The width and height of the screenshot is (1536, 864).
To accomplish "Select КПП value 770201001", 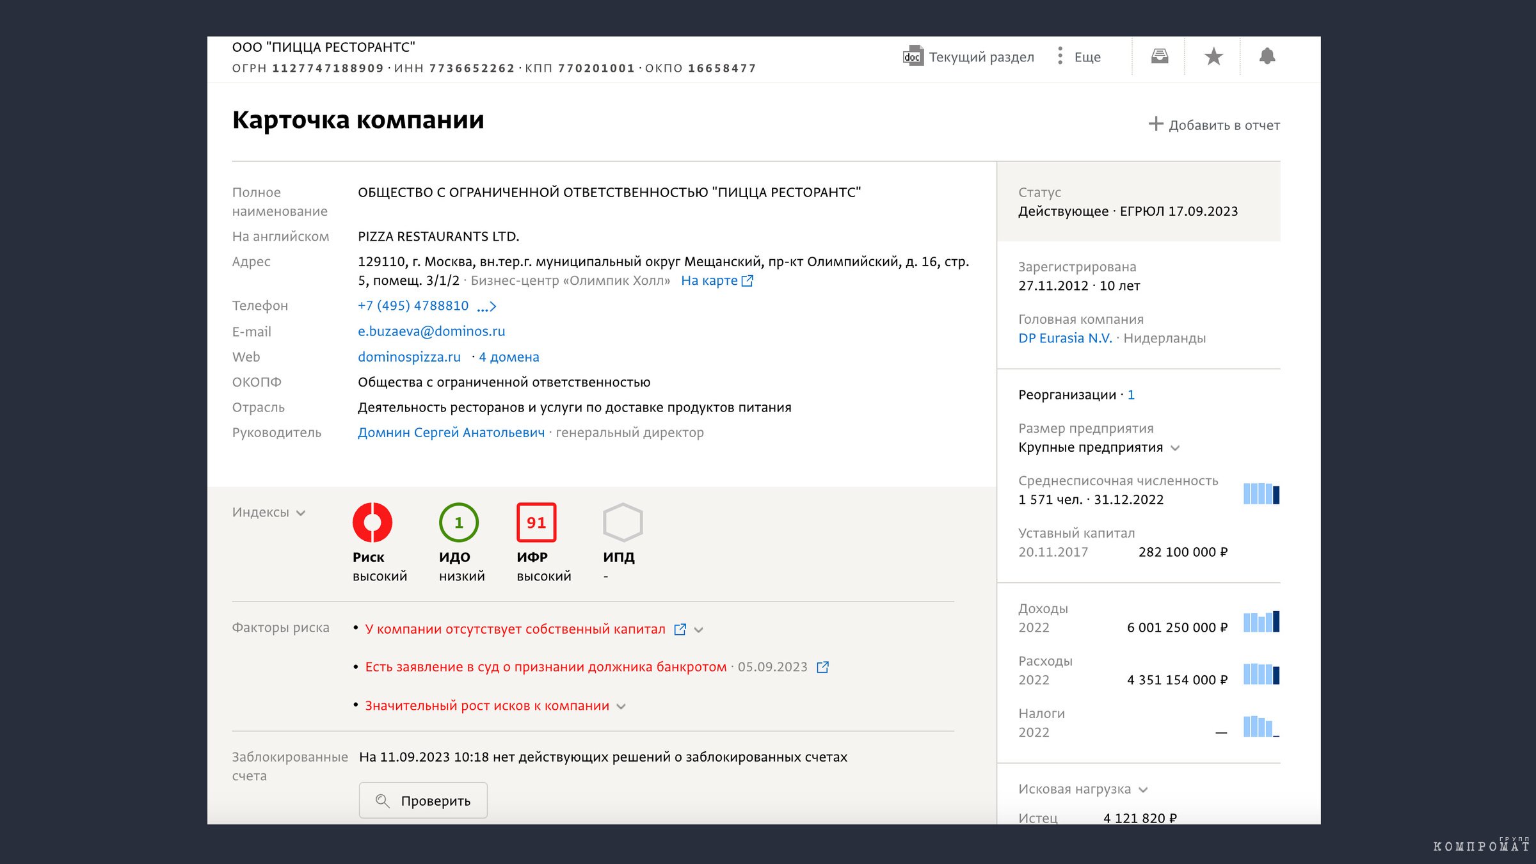I will click(596, 68).
